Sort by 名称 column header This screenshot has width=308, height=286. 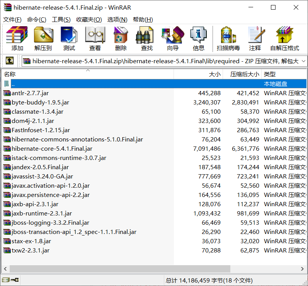[88, 74]
